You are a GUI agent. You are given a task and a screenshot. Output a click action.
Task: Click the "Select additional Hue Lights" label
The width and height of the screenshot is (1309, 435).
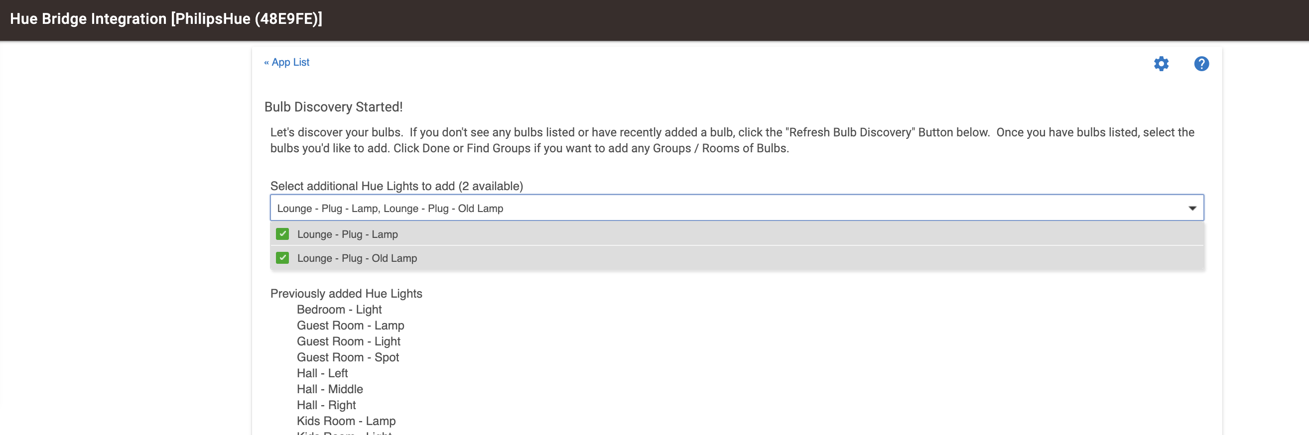(396, 186)
